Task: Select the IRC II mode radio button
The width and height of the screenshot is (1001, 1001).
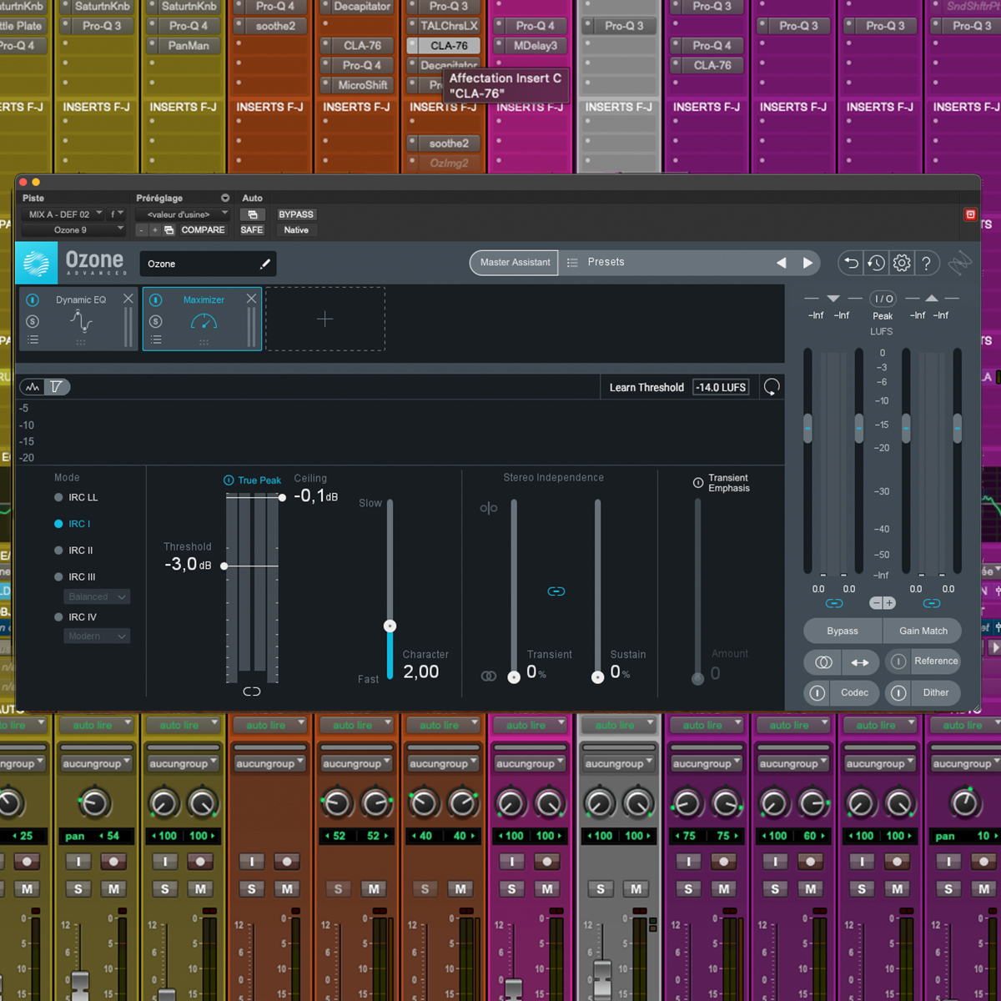Action: (58, 551)
